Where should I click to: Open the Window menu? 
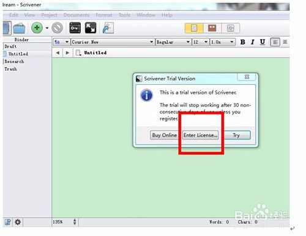click(146, 15)
